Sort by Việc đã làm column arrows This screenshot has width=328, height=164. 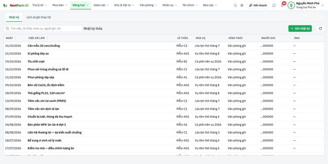tap(47, 38)
